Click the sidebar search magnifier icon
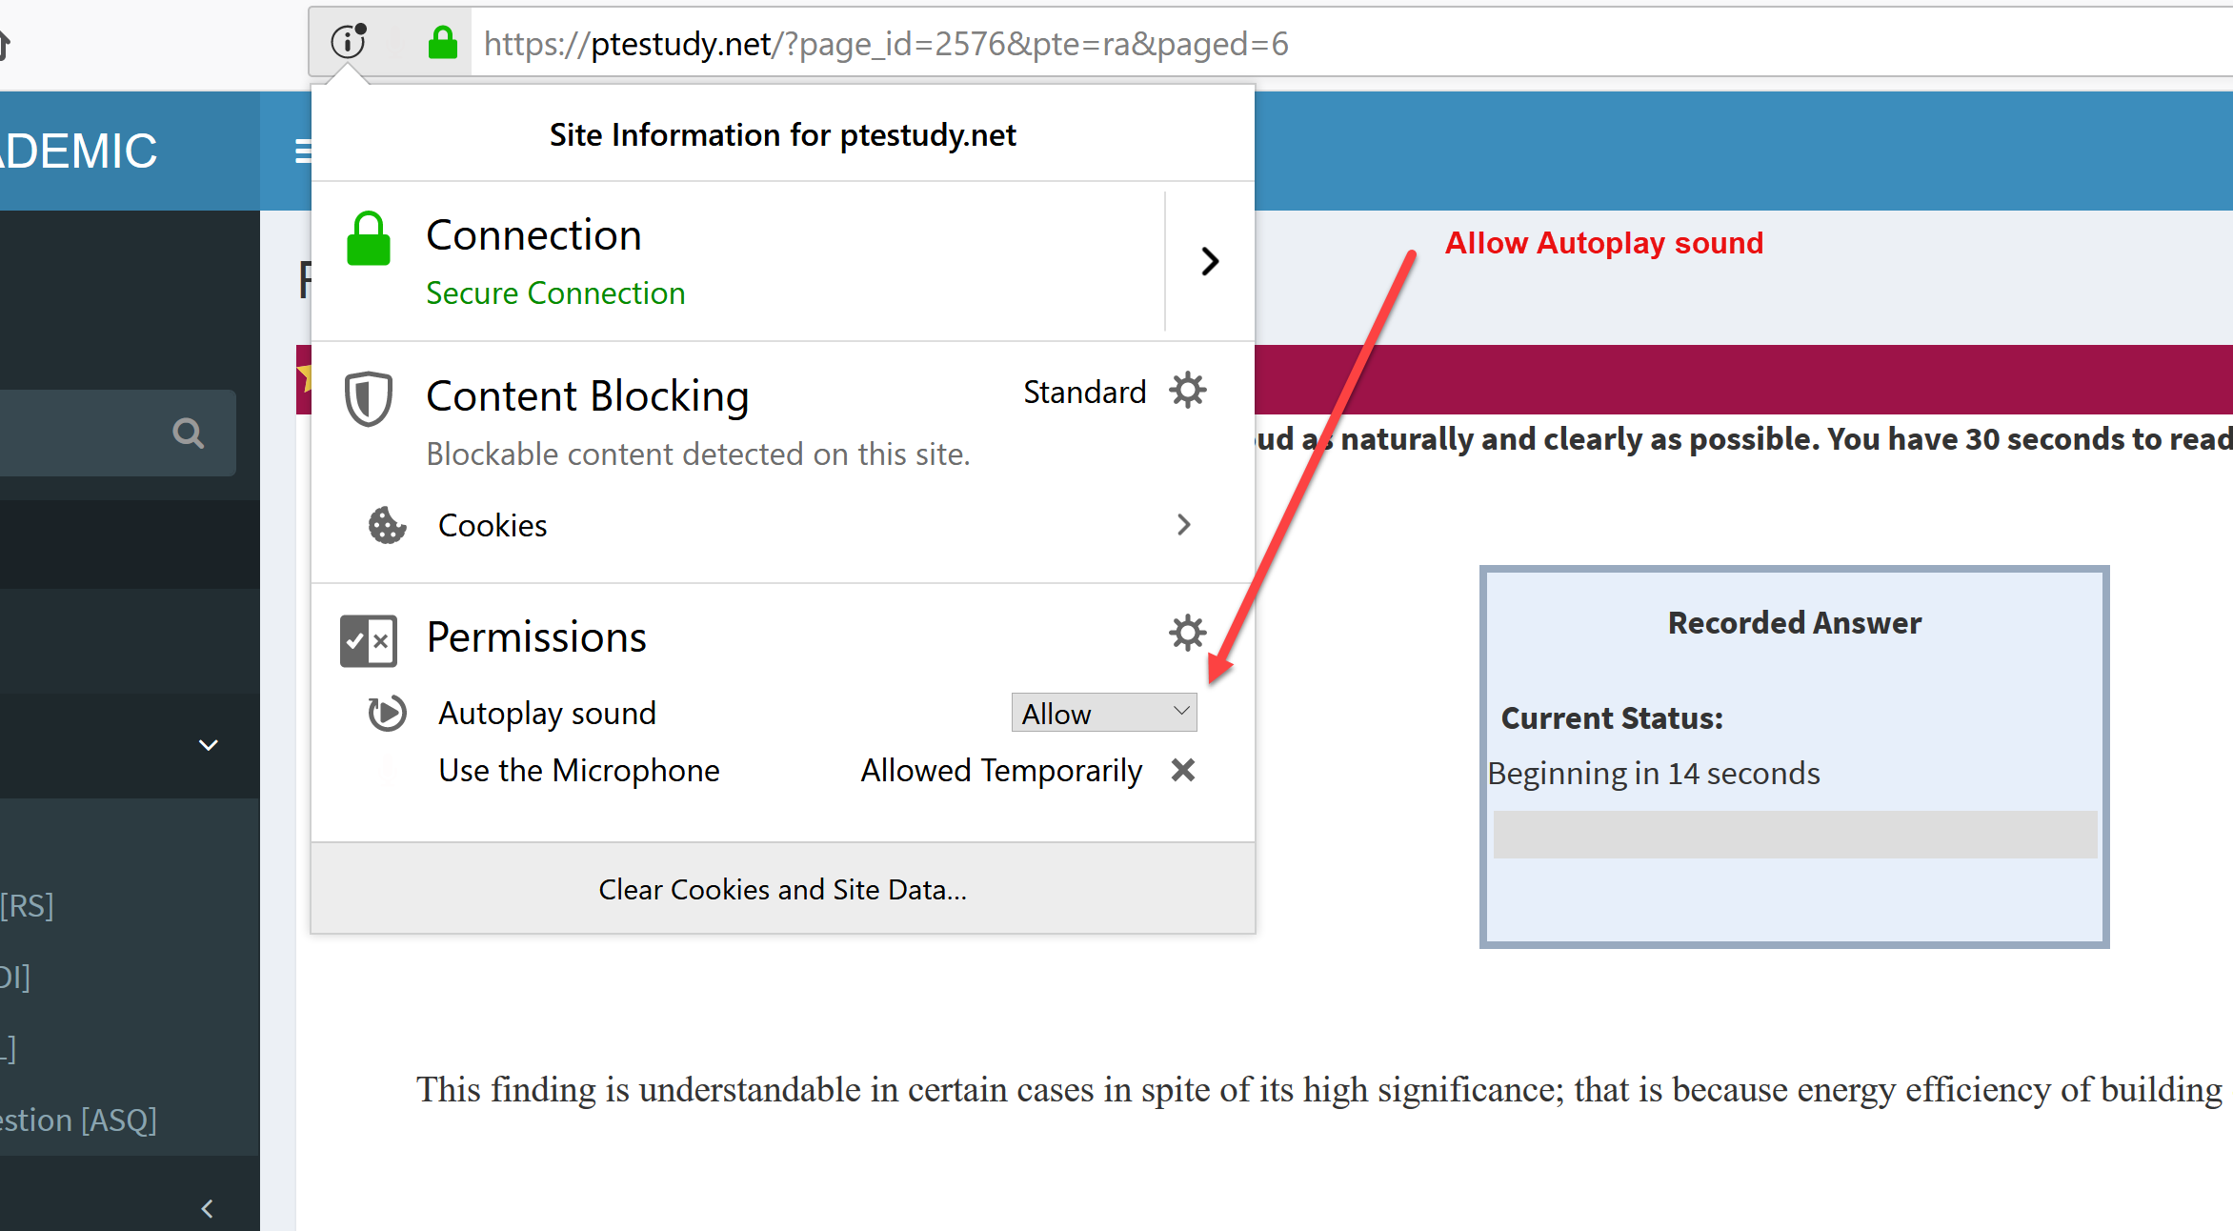Image resolution: width=2233 pixels, height=1231 pixels. pos(189,434)
